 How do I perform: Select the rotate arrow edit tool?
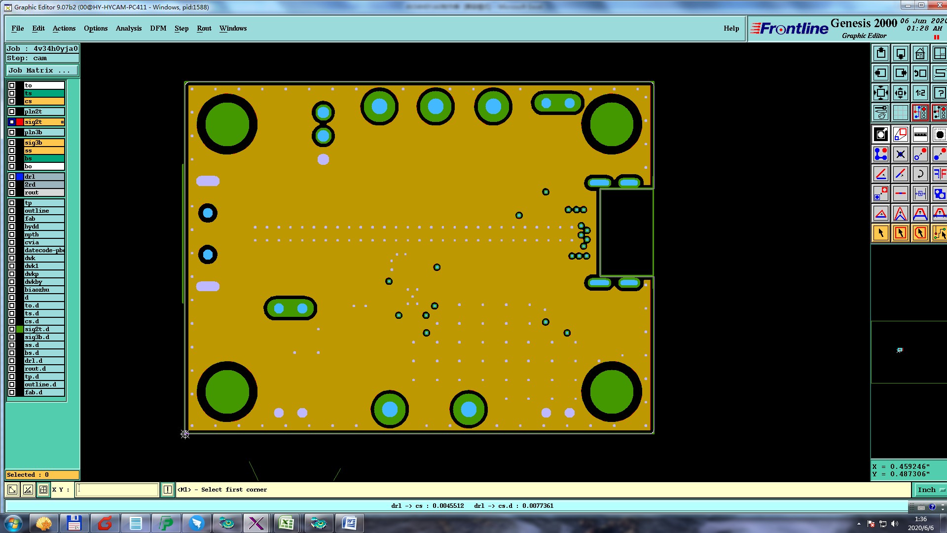[920, 174]
